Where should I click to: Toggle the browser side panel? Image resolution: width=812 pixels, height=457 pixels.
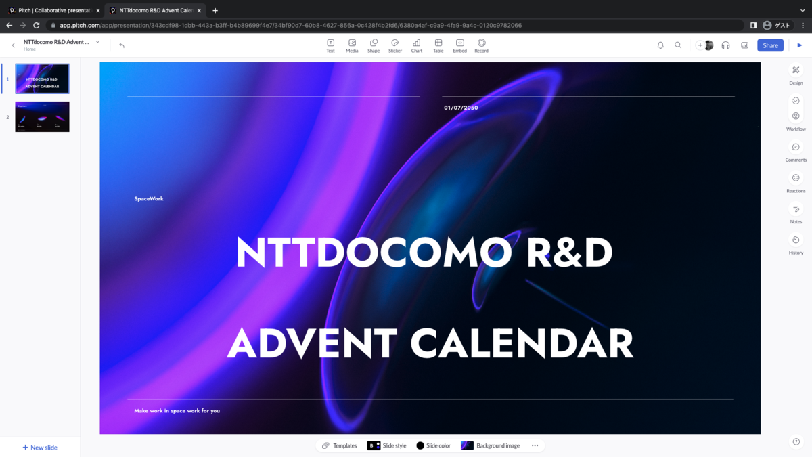pos(753,25)
